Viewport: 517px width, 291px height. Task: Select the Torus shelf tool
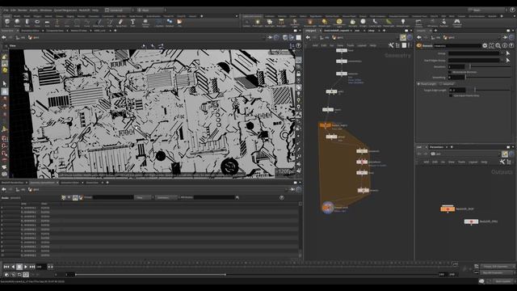pos(37,23)
